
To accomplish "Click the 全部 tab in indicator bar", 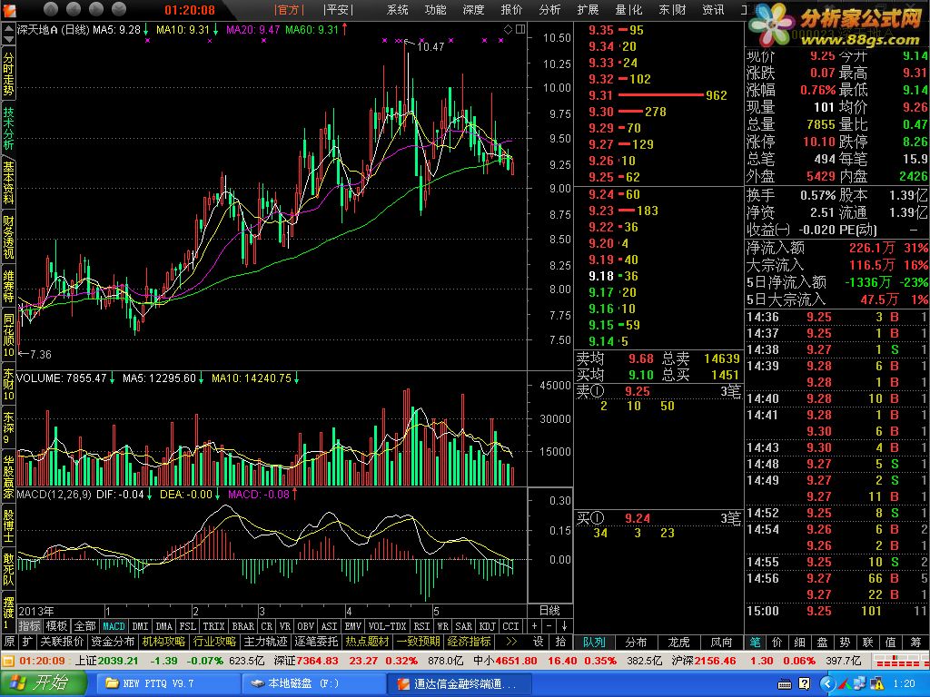I will click(84, 626).
